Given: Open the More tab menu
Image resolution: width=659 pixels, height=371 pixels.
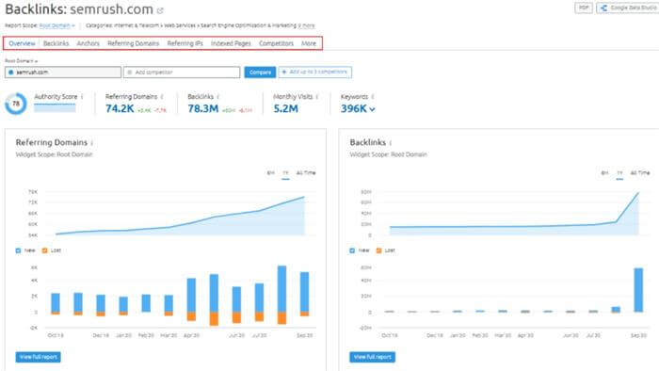Looking at the screenshot, I should point(309,43).
